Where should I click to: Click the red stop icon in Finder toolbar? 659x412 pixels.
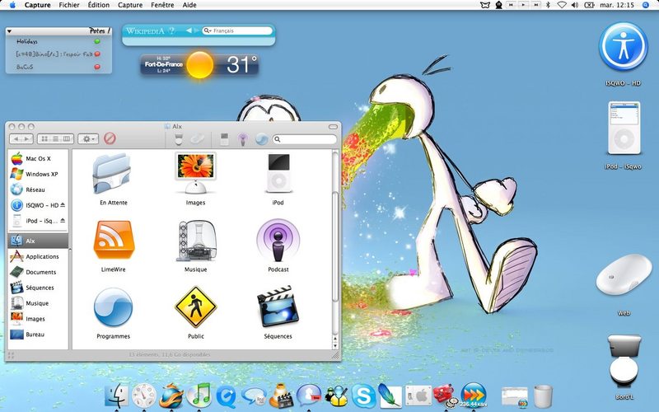tap(110, 138)
